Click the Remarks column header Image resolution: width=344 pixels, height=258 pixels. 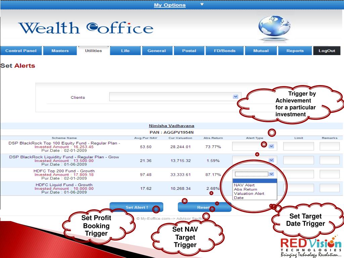pos(330,138)
